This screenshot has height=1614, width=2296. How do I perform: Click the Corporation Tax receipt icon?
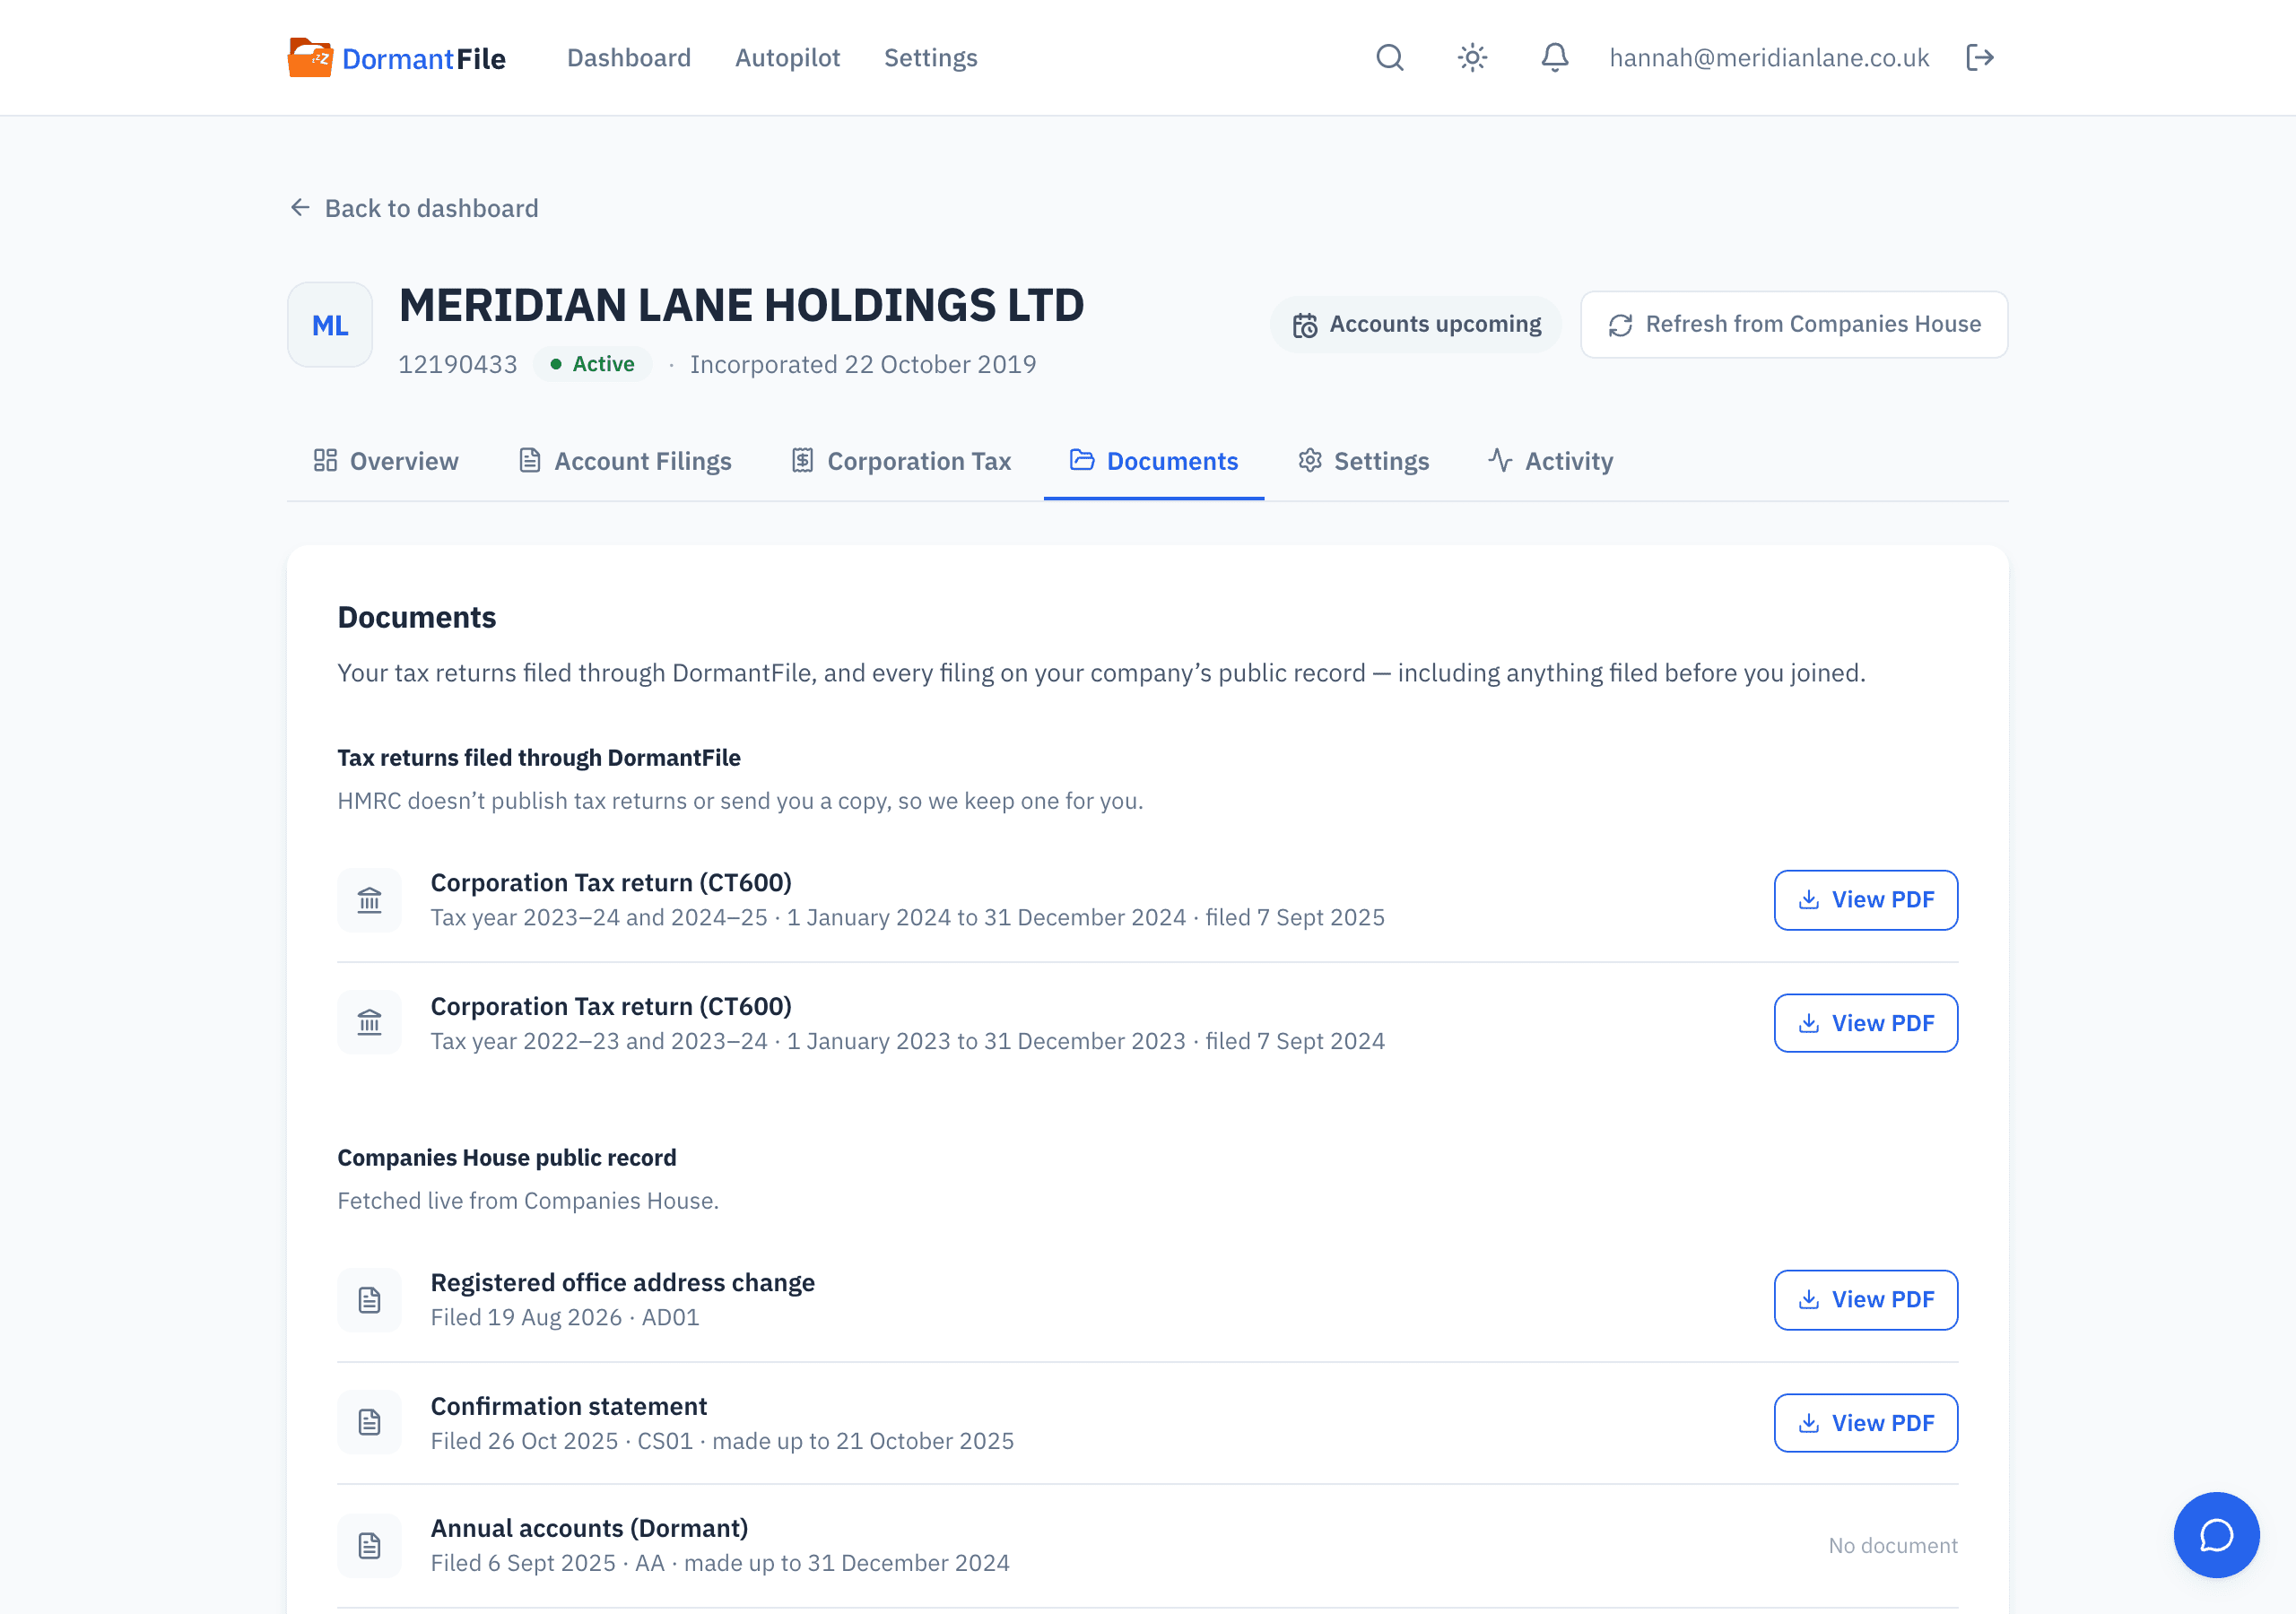(802, 460)
